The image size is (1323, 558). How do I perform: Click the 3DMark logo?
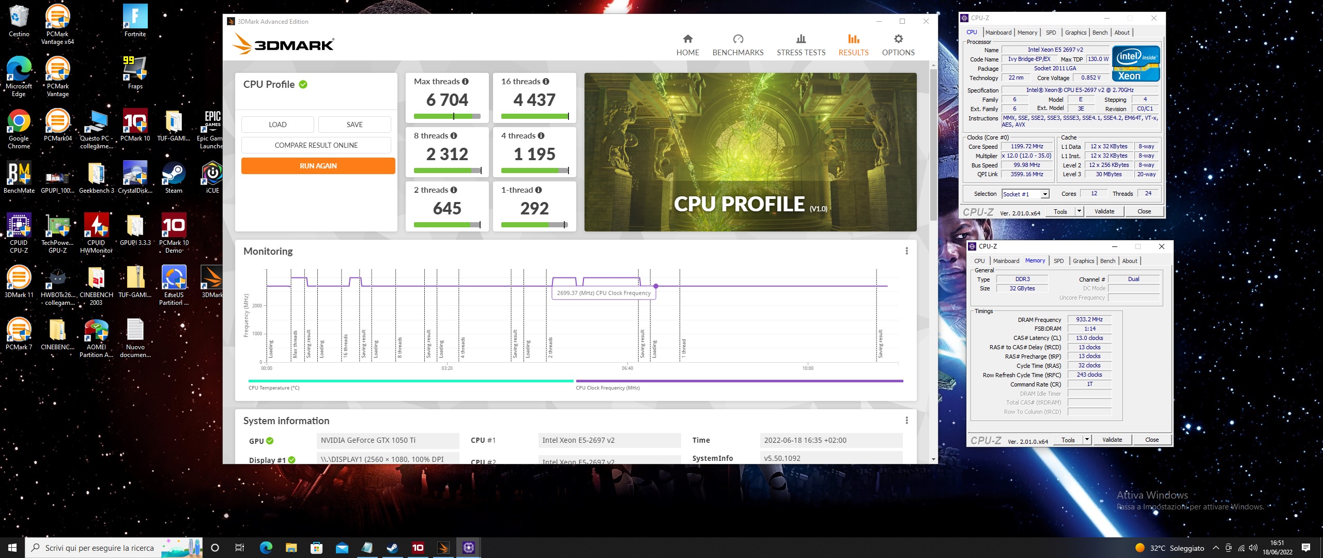(x=283, y=44)
